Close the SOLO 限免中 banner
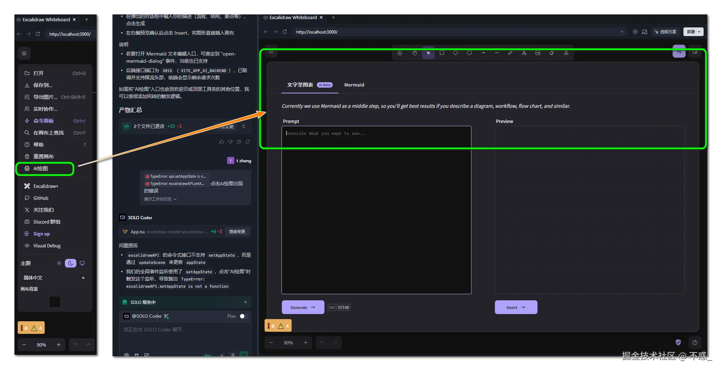Image resolution: width=722 pixels, height=371 pixels. tap(245, 302)
